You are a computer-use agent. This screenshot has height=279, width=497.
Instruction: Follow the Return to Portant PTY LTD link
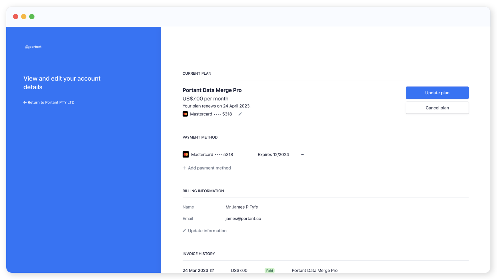click(51, 102)
